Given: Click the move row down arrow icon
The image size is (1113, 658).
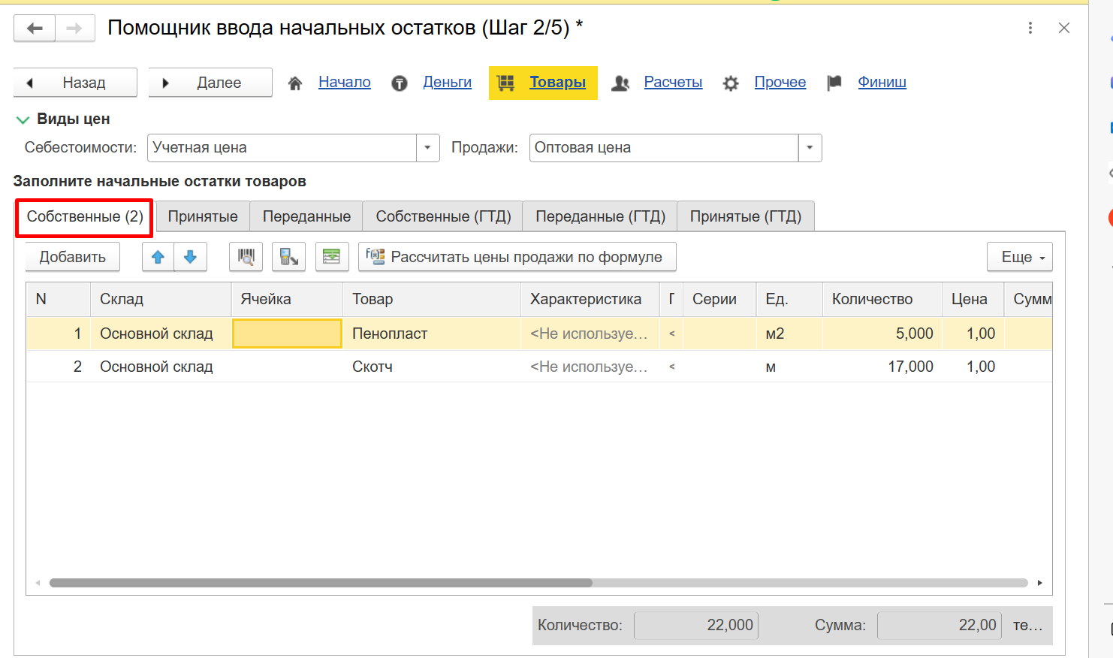Looking at the screenshot, I should click(x=191, y=257).
